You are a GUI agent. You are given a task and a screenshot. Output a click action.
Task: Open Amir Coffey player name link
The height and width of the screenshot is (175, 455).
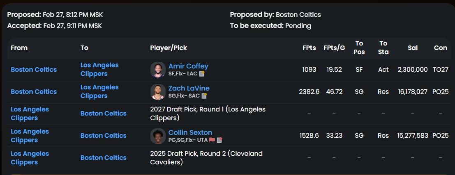click(x=188, y=66)
